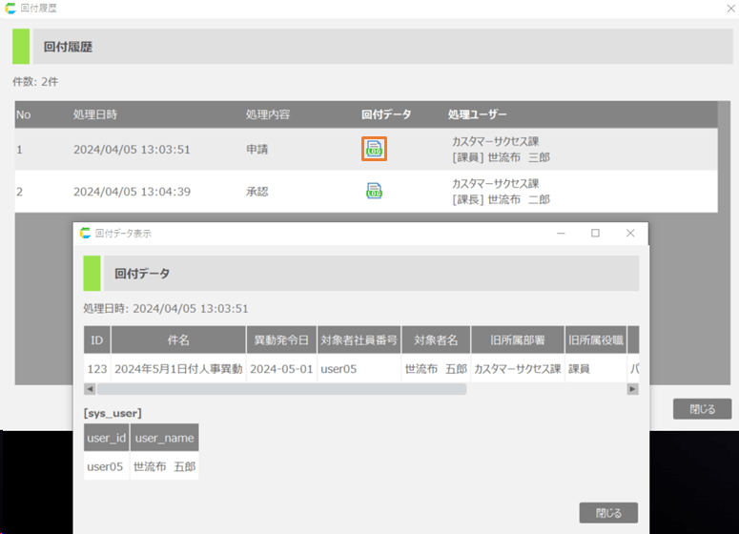Click the 処理ユーザー column header

point(477,114)
